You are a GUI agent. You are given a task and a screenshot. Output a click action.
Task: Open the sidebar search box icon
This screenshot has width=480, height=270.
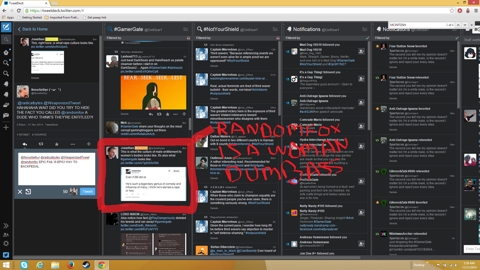coord(6,40)
